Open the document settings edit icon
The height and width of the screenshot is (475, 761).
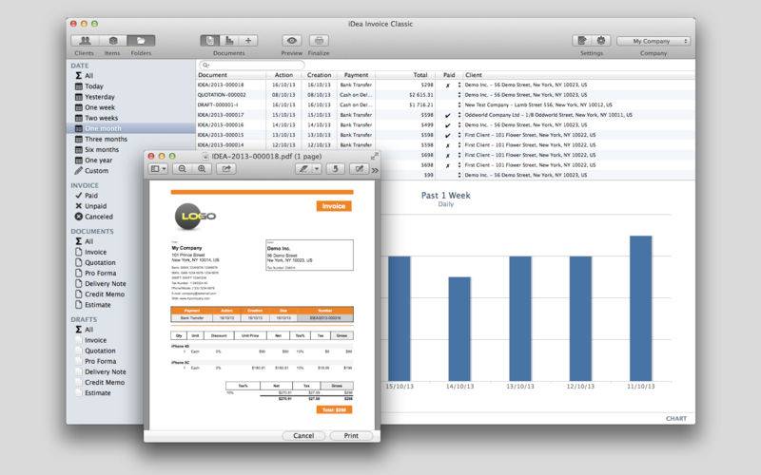[x=582, y=41]
